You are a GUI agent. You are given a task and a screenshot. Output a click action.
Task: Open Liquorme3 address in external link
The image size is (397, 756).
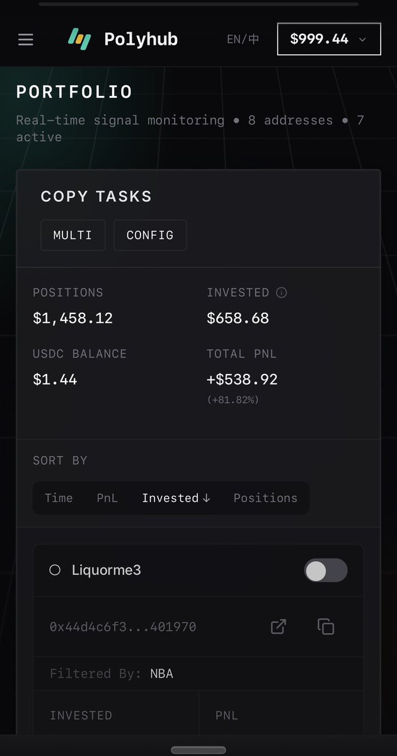(278, 626)
